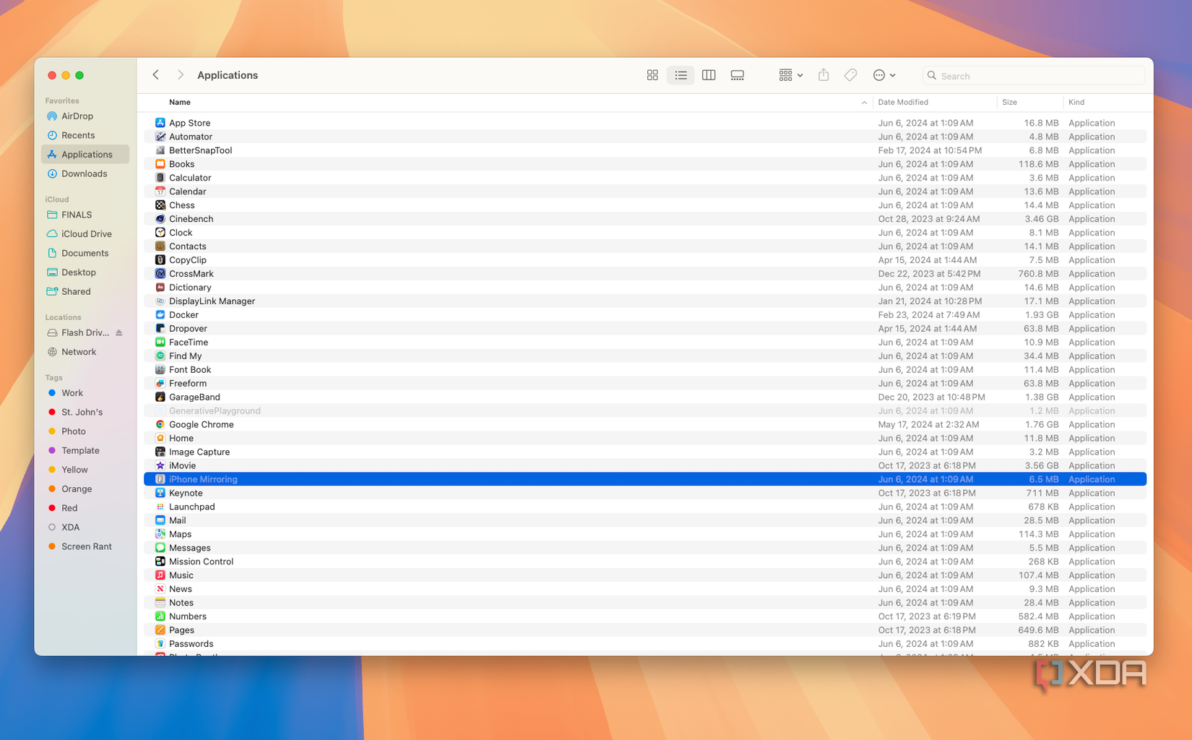Go forward with the forward chevron

pos(181,75)
